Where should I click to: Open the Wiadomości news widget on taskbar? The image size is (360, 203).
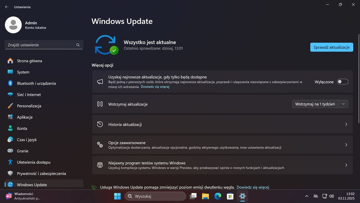[23, 196]
